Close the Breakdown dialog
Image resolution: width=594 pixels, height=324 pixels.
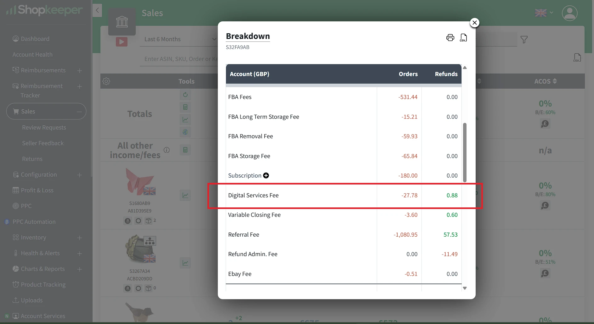pyautogui.click(x=474, y=23)
